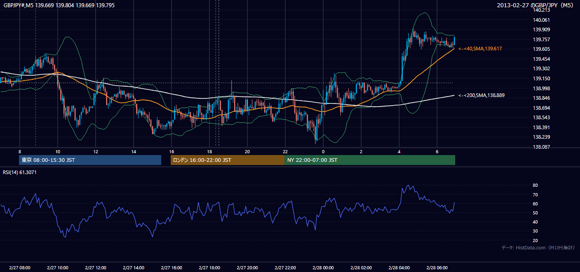Click the RSI(14) 61.3071 indicator label
Viewport: 580px width, 272px height.
point(20,172)
